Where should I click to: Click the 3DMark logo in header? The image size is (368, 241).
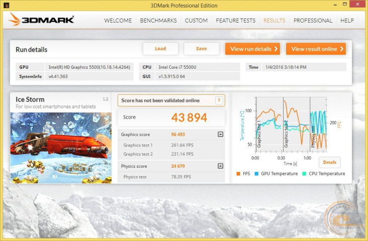41,20
